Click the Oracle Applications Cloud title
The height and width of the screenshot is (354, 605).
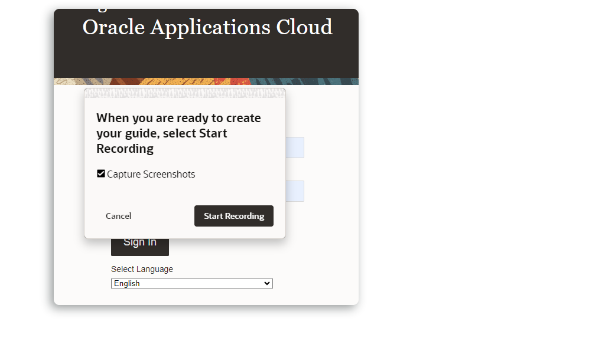pyautogui.click(x=207, y=27)
